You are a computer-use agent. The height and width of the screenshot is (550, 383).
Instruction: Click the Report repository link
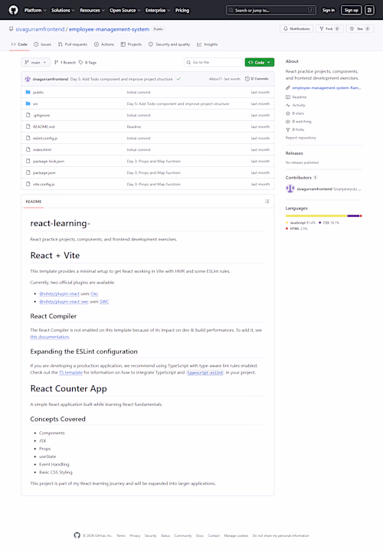[x=300, y=138]
